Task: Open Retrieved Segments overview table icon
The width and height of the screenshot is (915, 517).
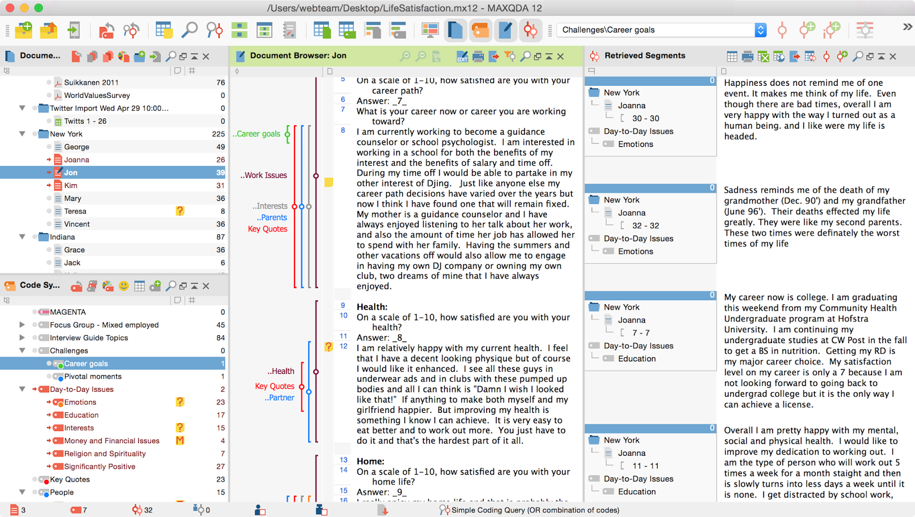Action: [732, 56]
